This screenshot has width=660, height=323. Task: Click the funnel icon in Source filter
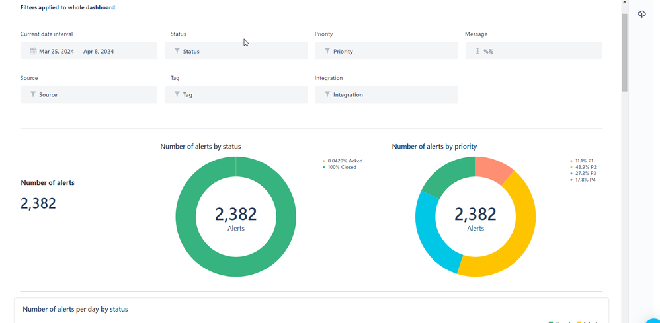(x=33, y=95)
